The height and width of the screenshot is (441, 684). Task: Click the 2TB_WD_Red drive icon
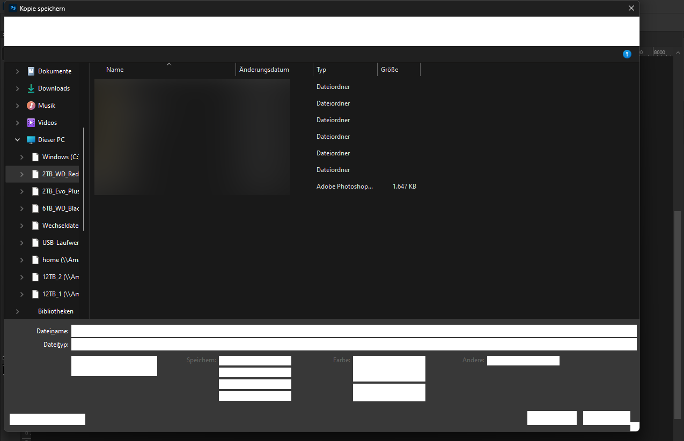[35, 174]
